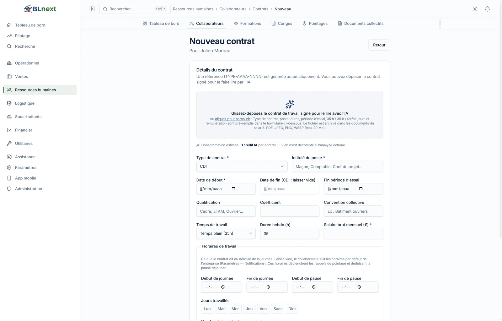This screenshot has width=502, height=321.
Task: Open Ventes section in sidebar
Action: click(x=40, y=77)
